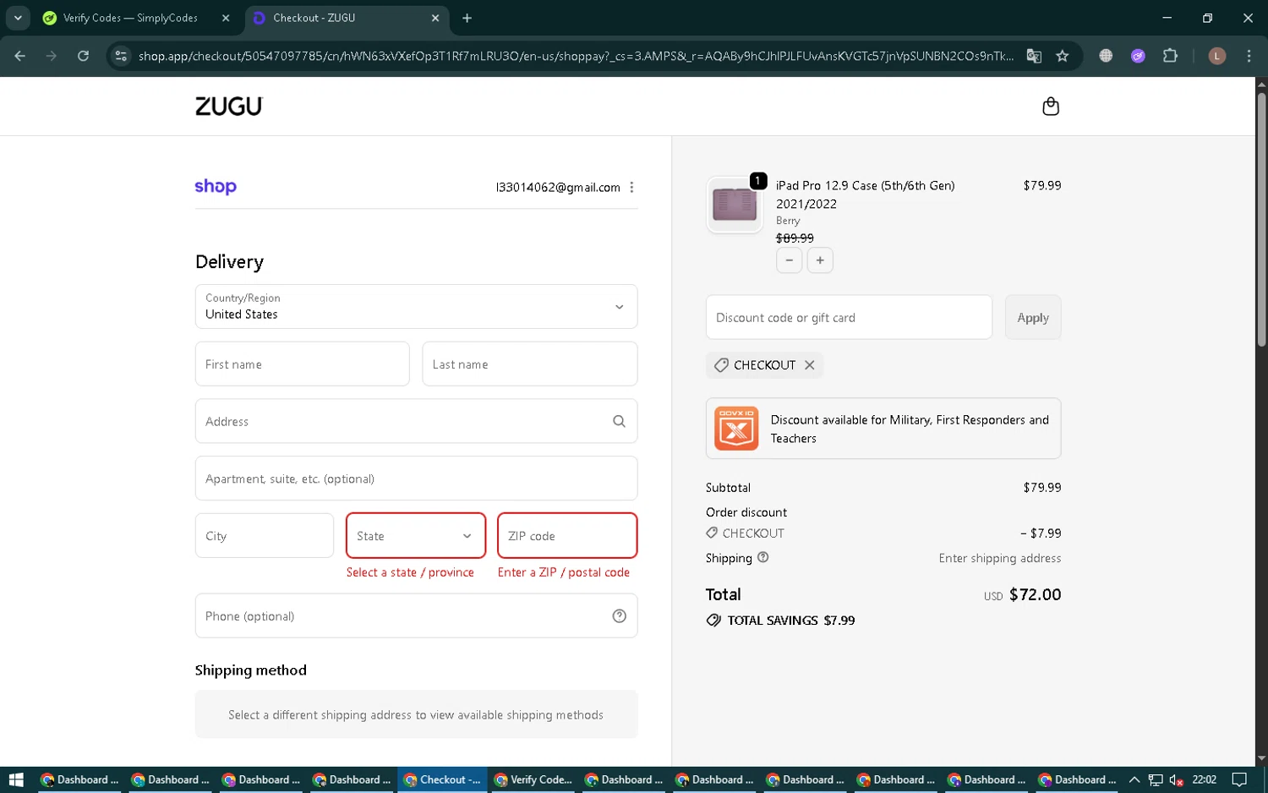The image size is (1268, 793).
Task: Click the Phone (optional) field
Action: 416,616
